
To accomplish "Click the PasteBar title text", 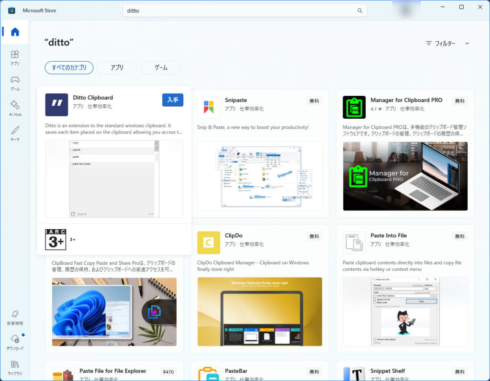I will (x=236, y=370).
